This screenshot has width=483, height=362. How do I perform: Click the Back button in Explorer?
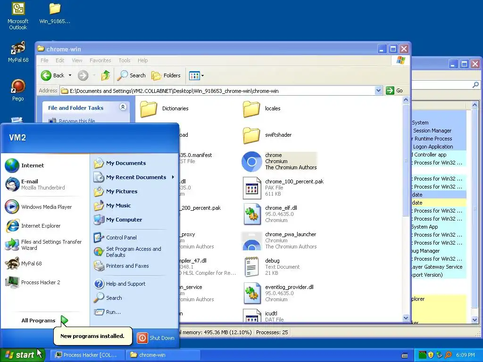pyautogui.click(x=53, y=75)
